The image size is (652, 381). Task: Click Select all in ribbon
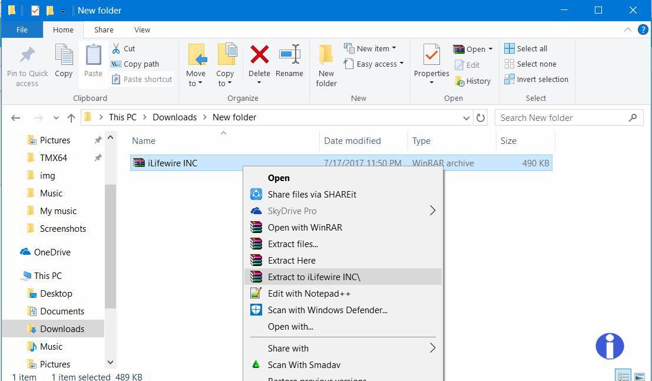[x=525, y=49]
